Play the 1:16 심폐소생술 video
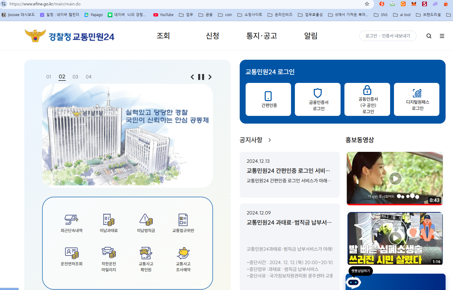 [395, 238]
